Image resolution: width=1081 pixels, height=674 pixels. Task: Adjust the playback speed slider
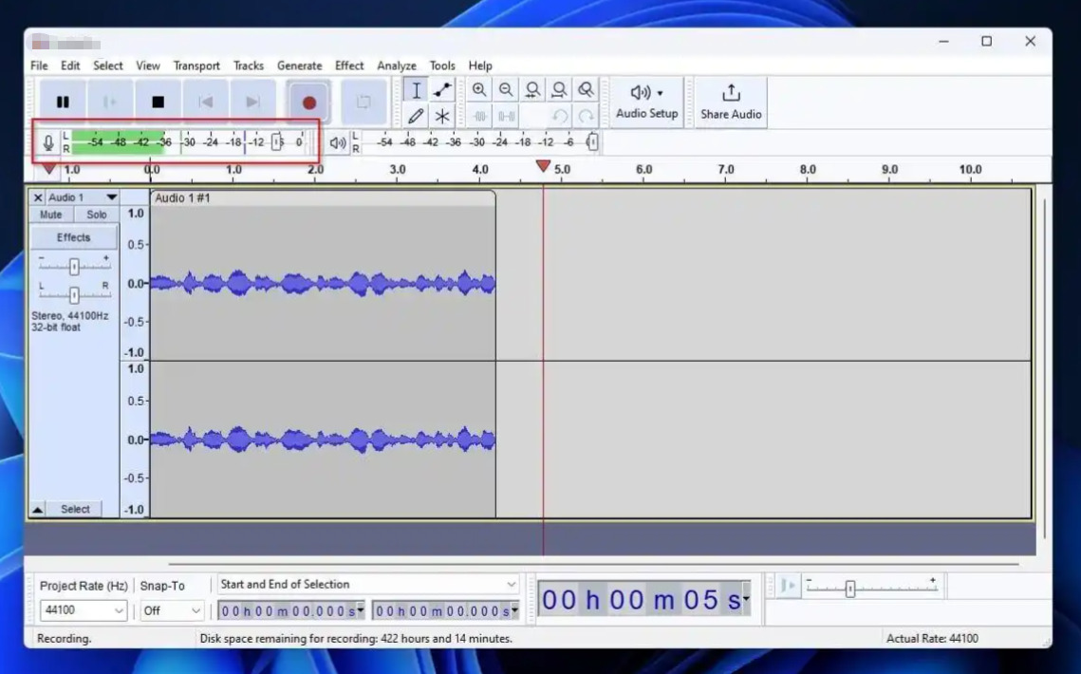[850, 588]
